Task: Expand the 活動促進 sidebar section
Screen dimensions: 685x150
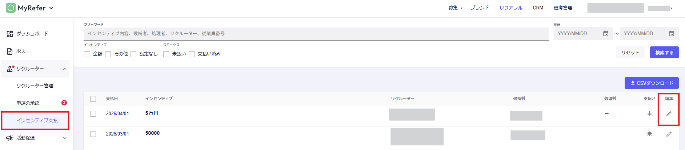Action: click(65, 138)
